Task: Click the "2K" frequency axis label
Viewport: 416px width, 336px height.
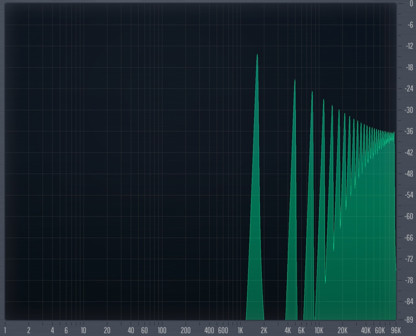Action: (x=264, y=330)
